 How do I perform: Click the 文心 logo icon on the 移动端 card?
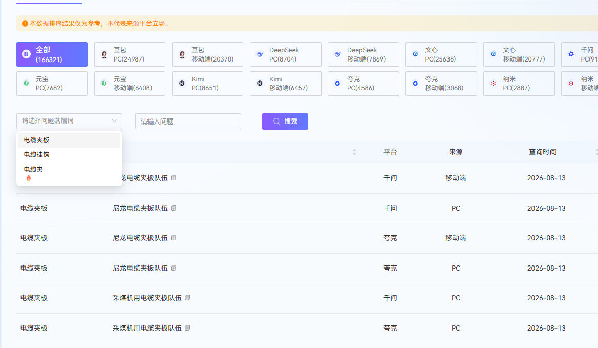tap(493, 54)
